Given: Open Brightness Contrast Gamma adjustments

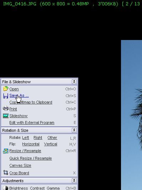Looking at the screenshot, I should [x=35, y=188].
